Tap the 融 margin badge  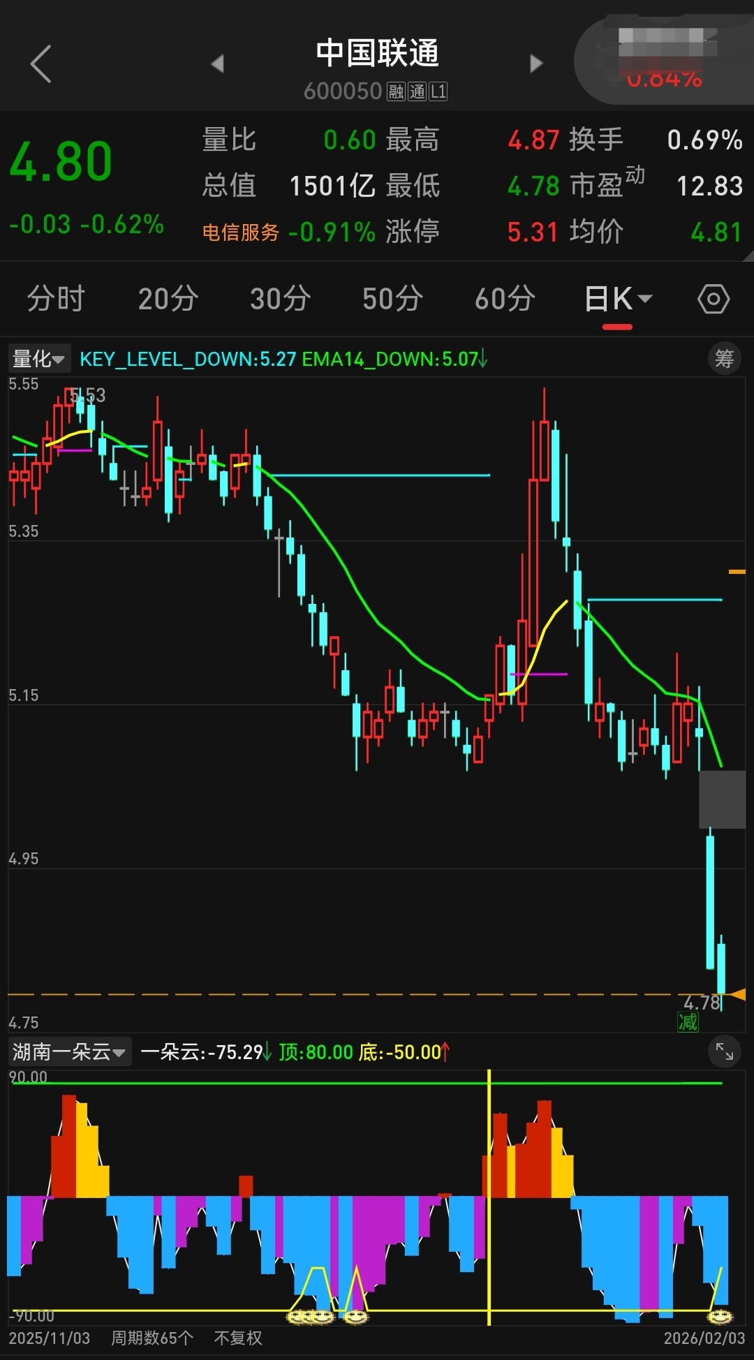pos(397,91)
